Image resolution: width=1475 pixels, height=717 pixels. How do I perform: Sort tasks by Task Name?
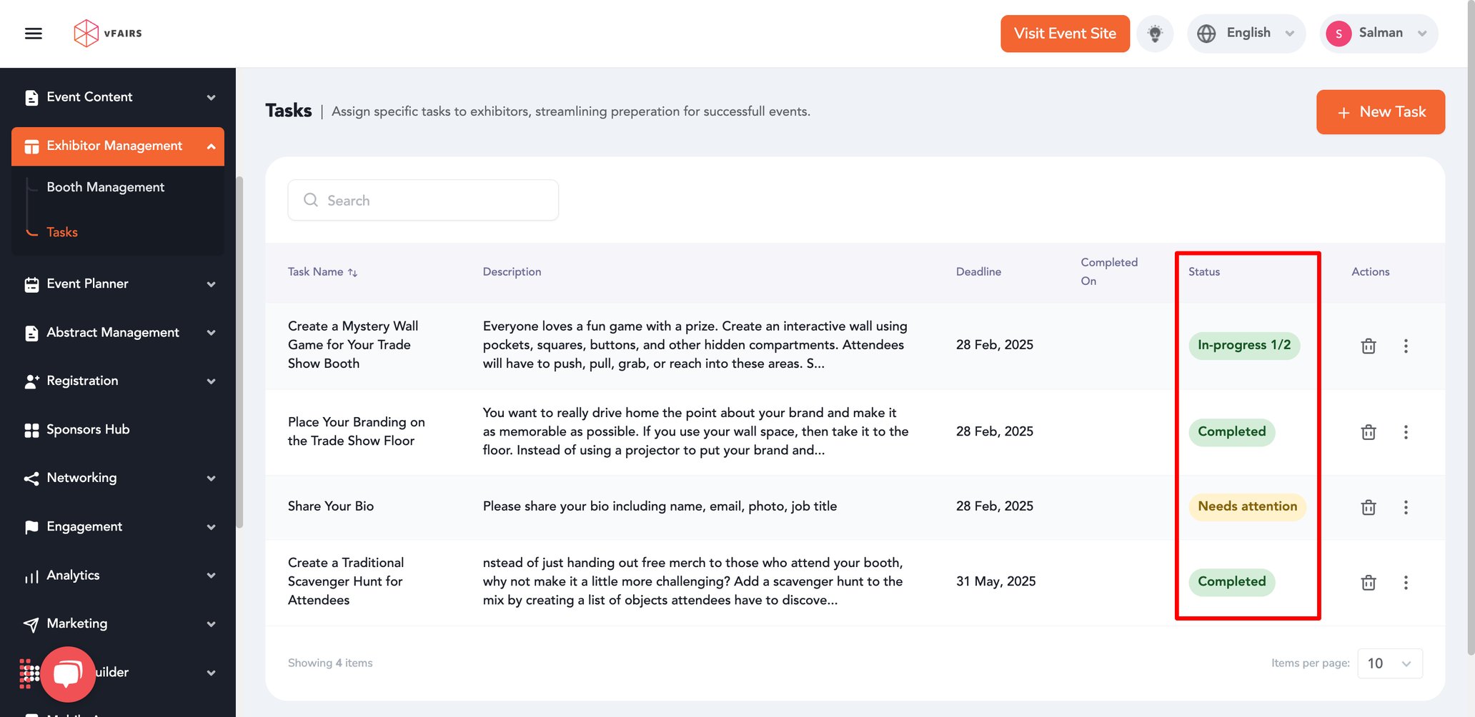coord(352,272)
